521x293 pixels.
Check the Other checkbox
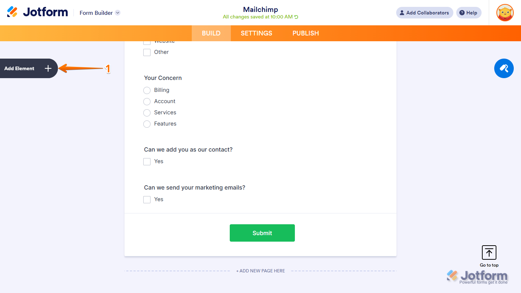click(147, 52)
